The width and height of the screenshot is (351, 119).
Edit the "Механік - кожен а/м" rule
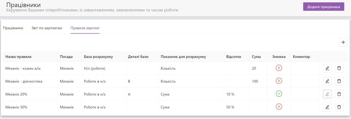point(327,68)
